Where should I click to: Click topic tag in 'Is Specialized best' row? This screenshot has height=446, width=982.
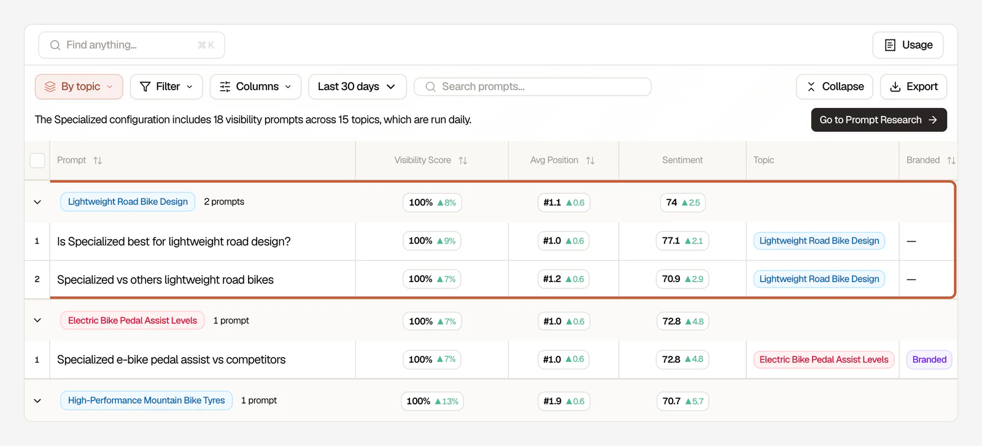819,240
